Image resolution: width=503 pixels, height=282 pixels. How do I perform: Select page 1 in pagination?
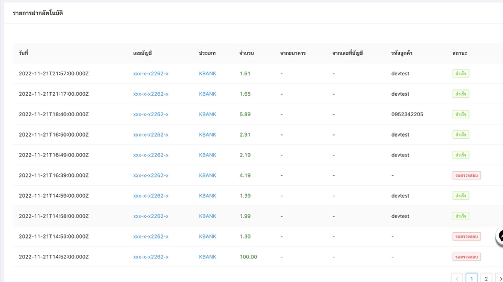472,278
